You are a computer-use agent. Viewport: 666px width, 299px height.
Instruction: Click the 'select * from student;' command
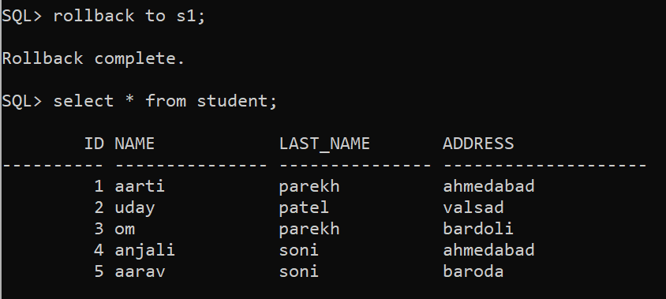[165, 101]
